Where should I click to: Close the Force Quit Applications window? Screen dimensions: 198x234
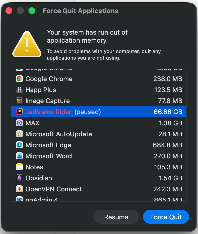(9, 11)
